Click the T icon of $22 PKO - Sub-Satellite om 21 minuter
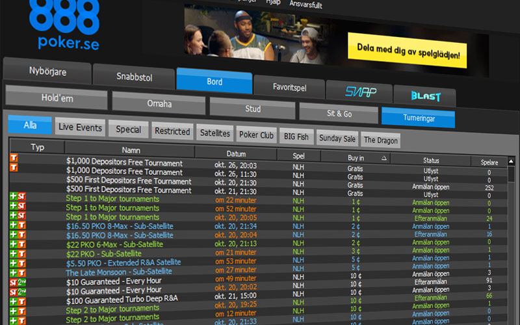This screenshot has height=325, width=520. 21,254
